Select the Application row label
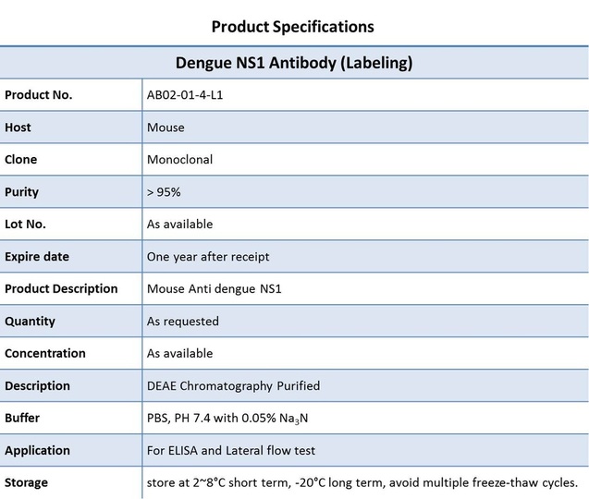The height and width of the screenshot is (499, 589). click(37, 451)
